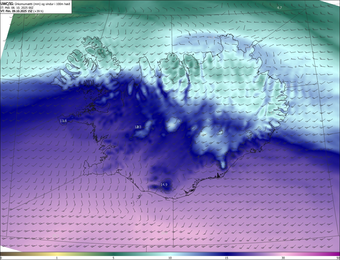
Task: Click the 14.9 value near the south coast
Action: (164, 184)
